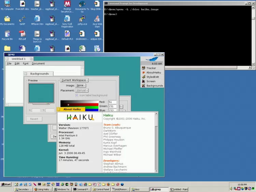Click the Revert button in Backgrounds
Image resolution: width=256 pixels, height=192 pixels.
(x=34, y=119)
